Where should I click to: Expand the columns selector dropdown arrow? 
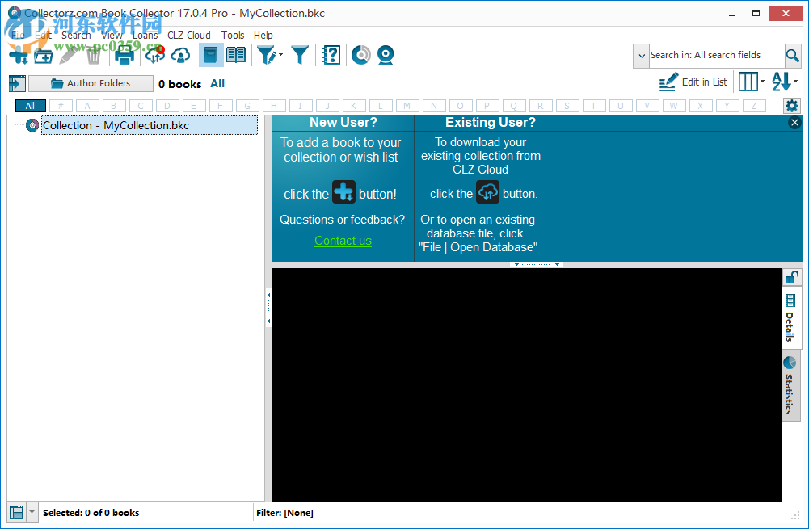coord(763,82)
